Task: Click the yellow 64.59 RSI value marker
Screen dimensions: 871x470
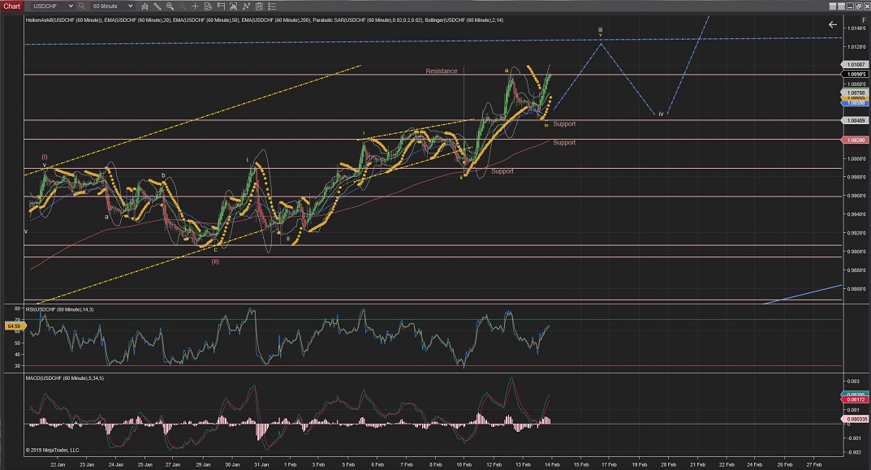Action: point(14,326)
